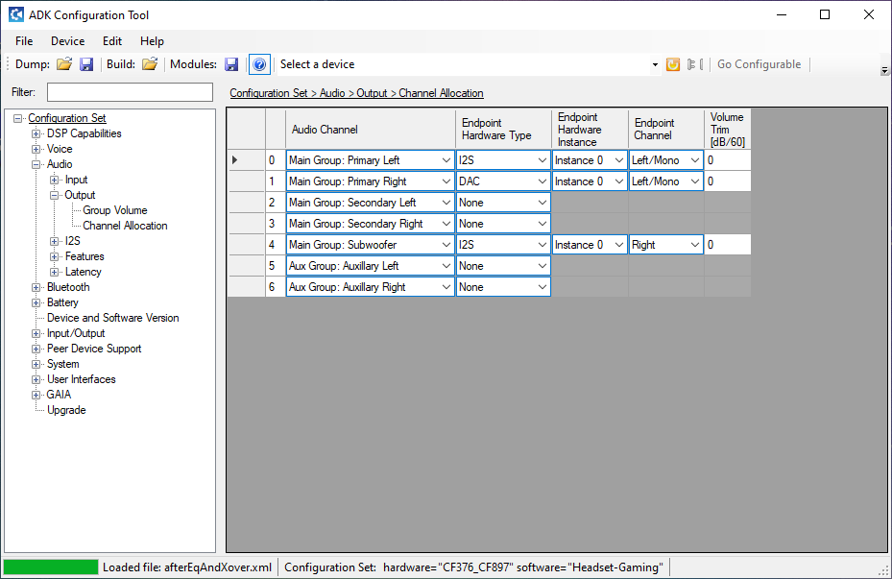The height and width of the screenshot is (579, 892).
Task: Select Channel Allocation in the tree
Action: [125, 226]
